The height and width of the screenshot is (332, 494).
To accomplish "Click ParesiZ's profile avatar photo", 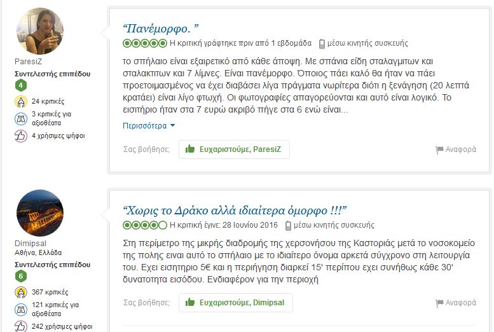I will click(39, 31).
